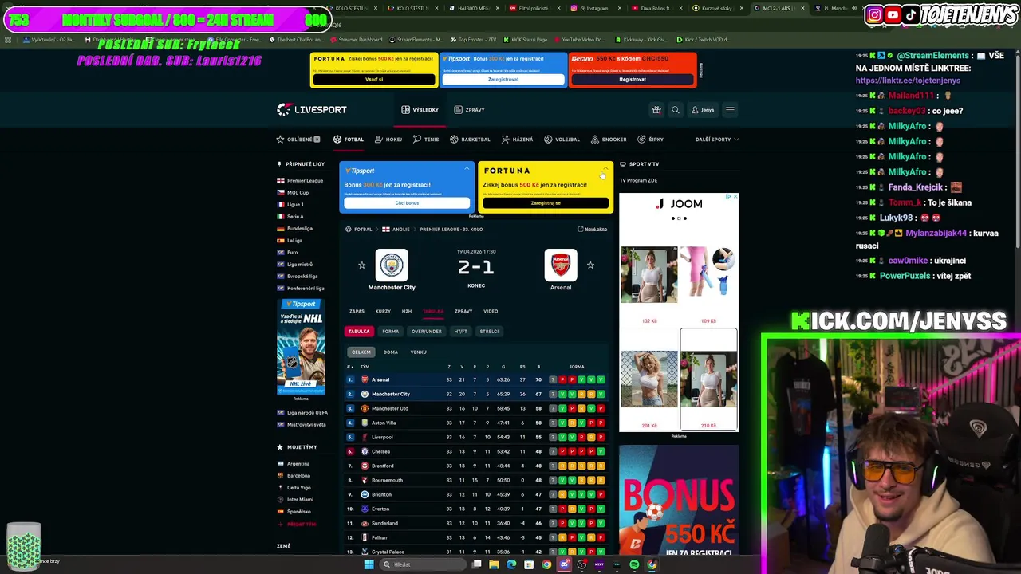
Task: Expand the Další sporty dropdown
Action: click(x=716, y=140)
